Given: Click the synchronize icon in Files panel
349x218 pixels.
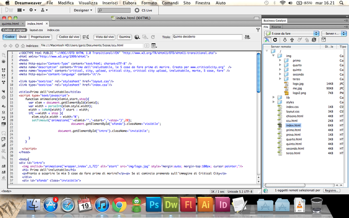Looking at the screenshot, I should pyautogui.click(x=314, y=40).
